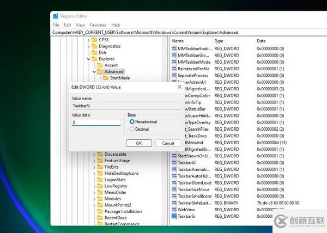Select the RecentDocs folder icon
The width and height of the screenshot is (327, 233).
[100, 218]
